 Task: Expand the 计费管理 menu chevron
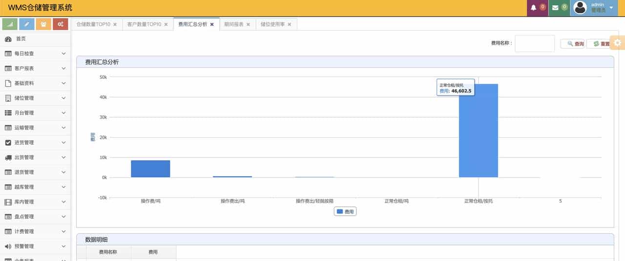pos(63,231)
